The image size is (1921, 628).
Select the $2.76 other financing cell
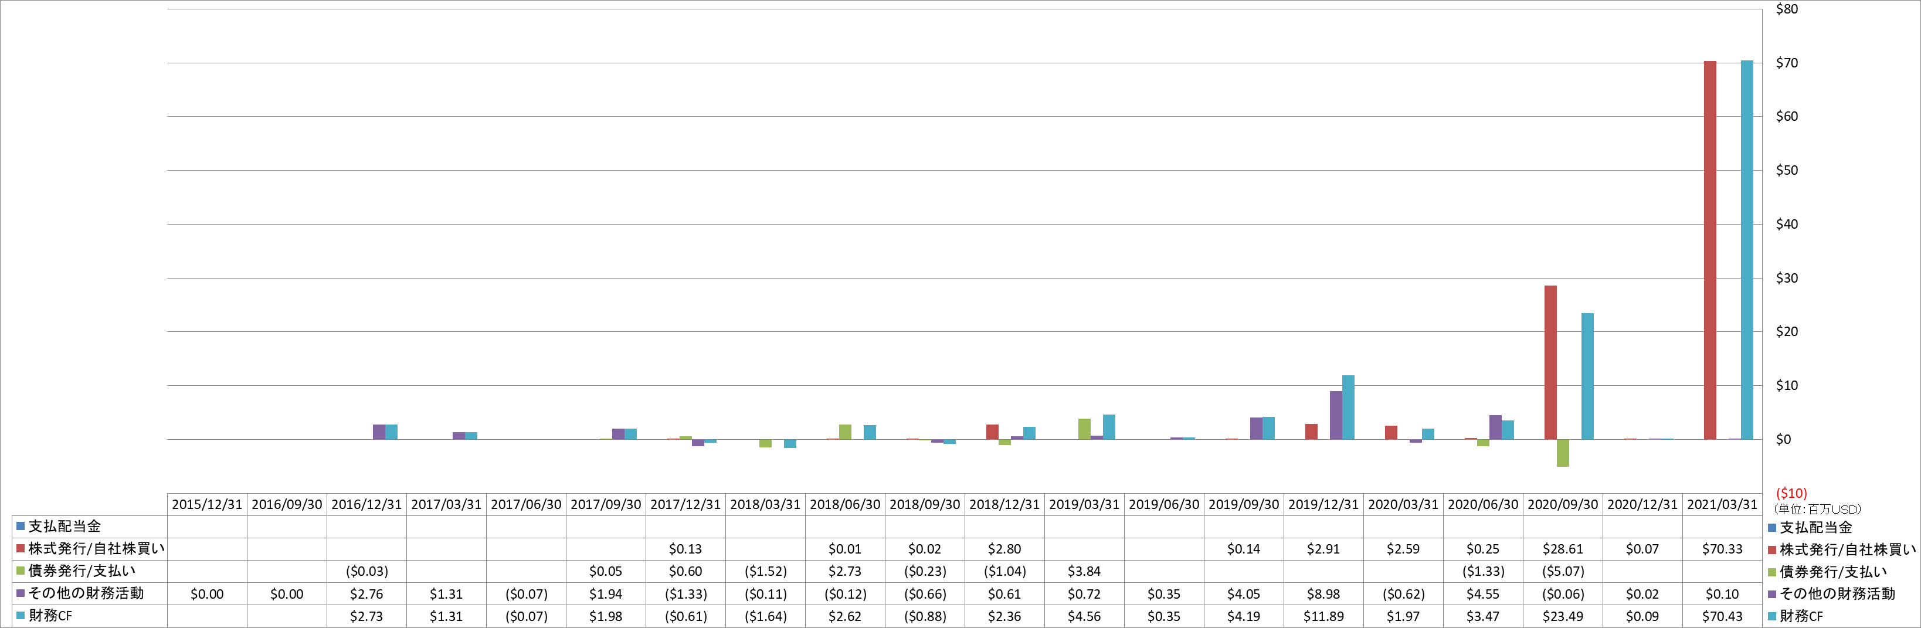[367, 593]
